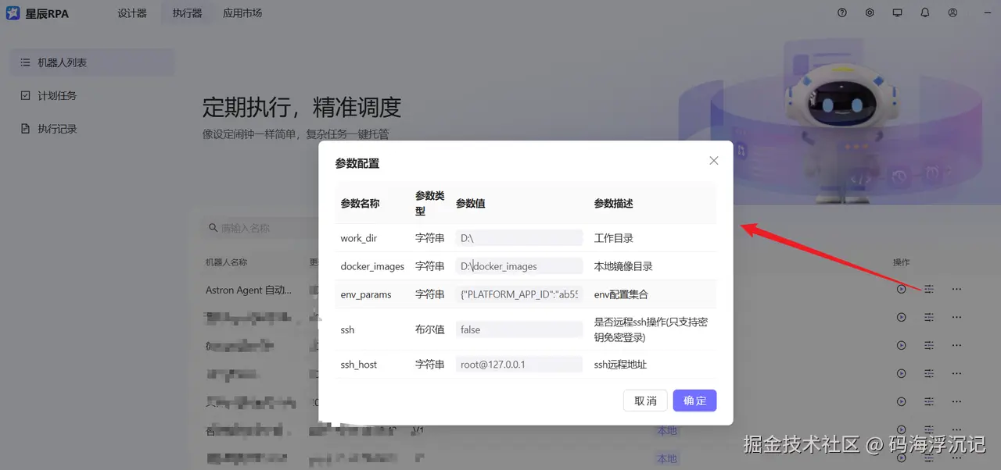The width and height of the screenshot is (1001, 470).
Task: Edit ssh_host value root@127.0.0.1
Action: click(x=519, y=365)
